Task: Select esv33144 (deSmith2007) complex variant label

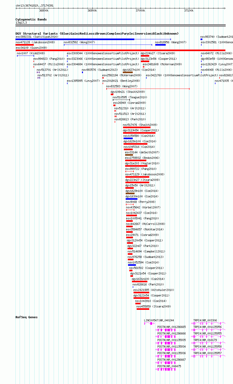Action: click(x=142, y=153)
